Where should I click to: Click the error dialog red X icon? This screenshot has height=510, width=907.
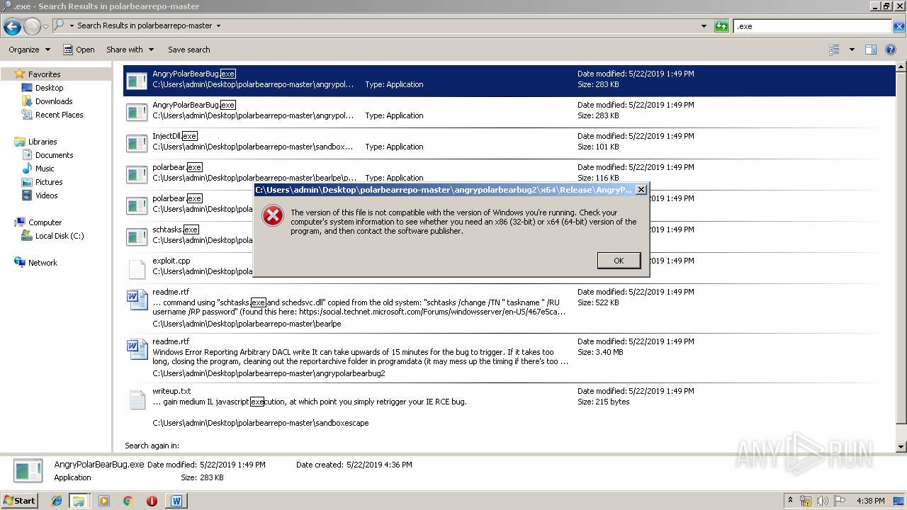pyautogui.click(x=273, y=216)
